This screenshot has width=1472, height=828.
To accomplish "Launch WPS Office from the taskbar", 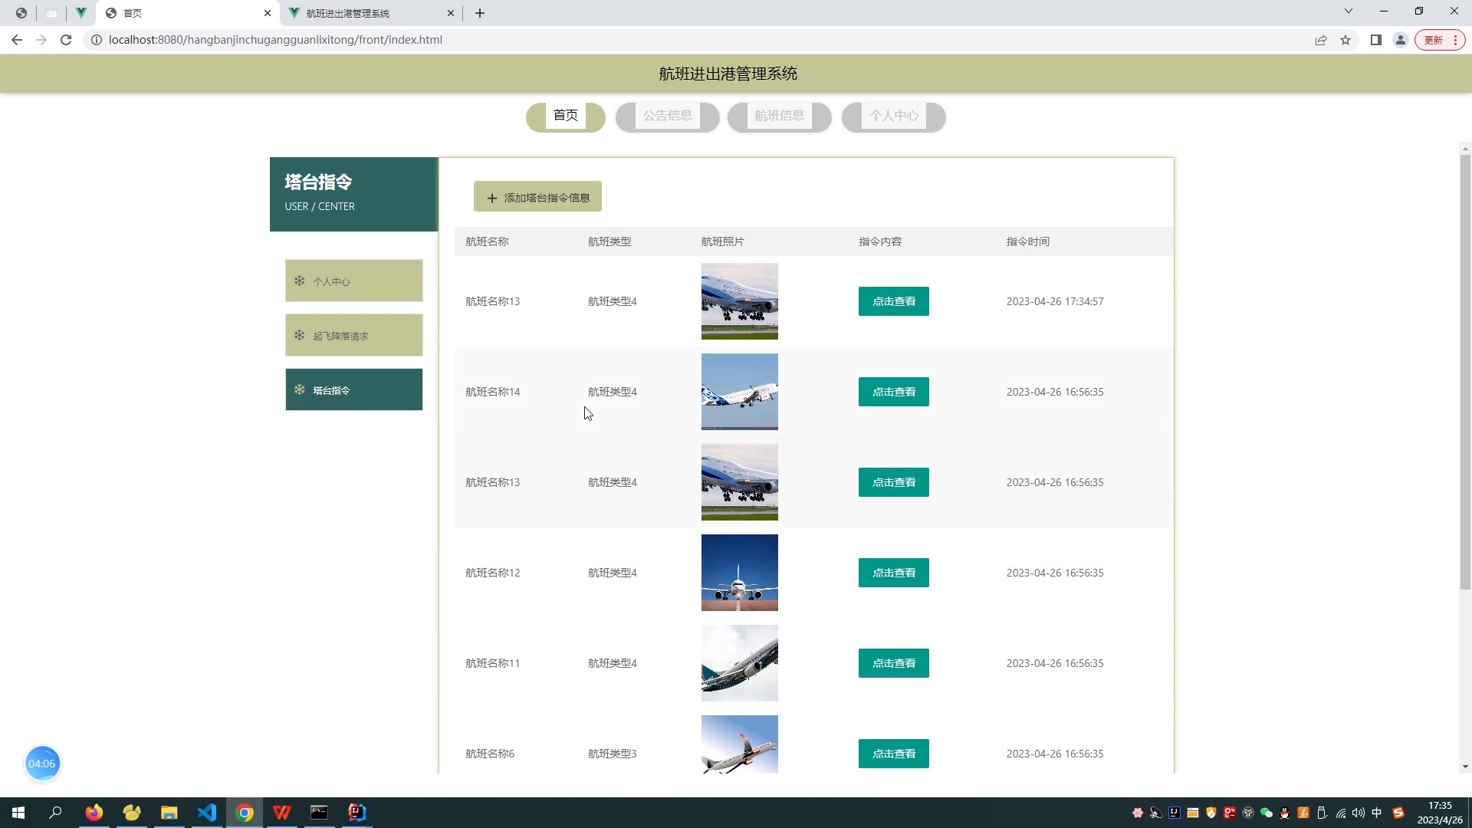I will pos(282,813).
